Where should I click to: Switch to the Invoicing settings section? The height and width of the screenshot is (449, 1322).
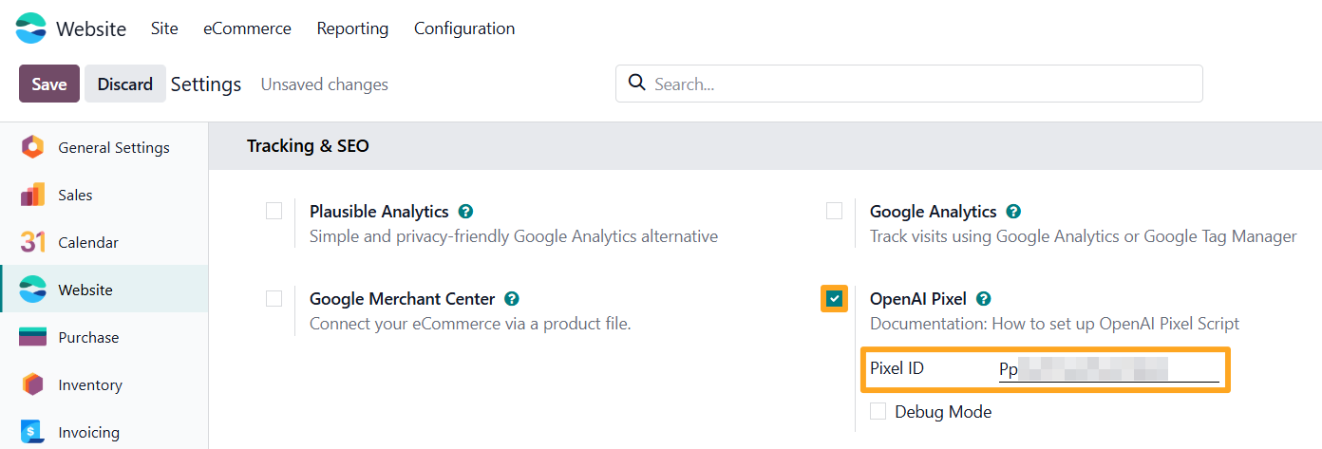tap(104, 432)
